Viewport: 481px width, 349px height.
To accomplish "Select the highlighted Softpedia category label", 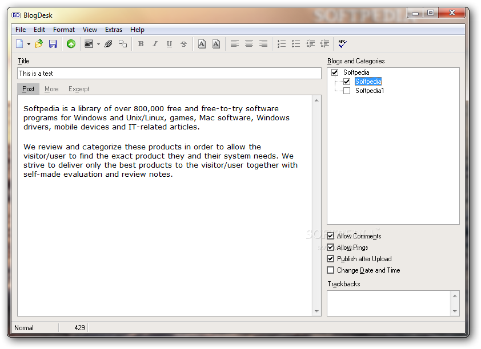I will [368, 82].
